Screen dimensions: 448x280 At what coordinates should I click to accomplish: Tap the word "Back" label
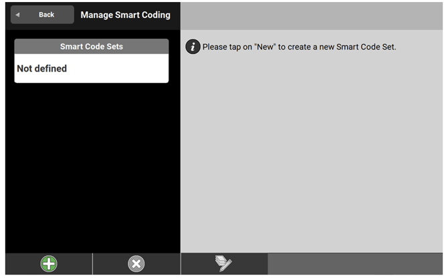coord(47,15)
